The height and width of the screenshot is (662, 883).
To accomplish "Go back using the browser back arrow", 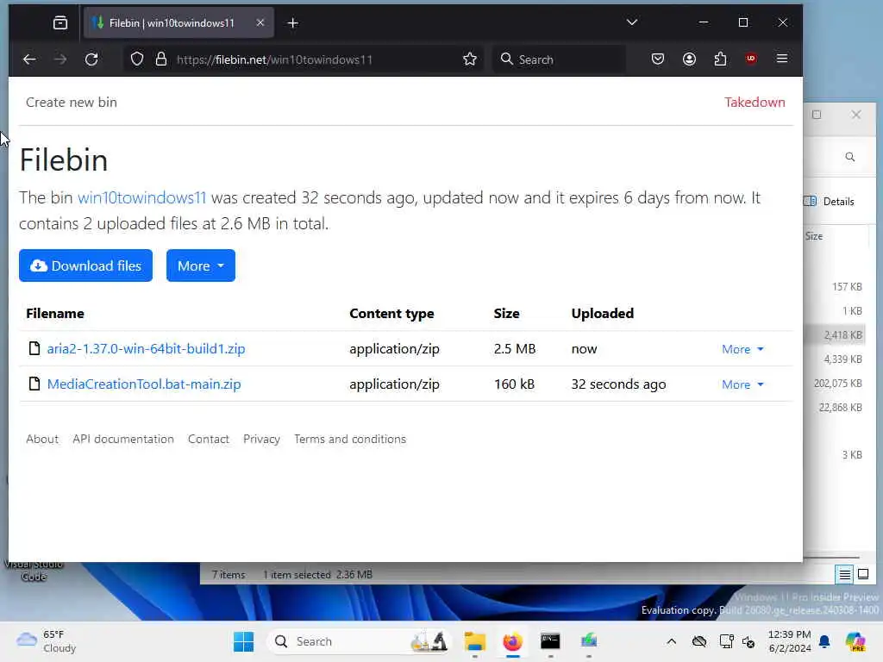I will (29, 59).
